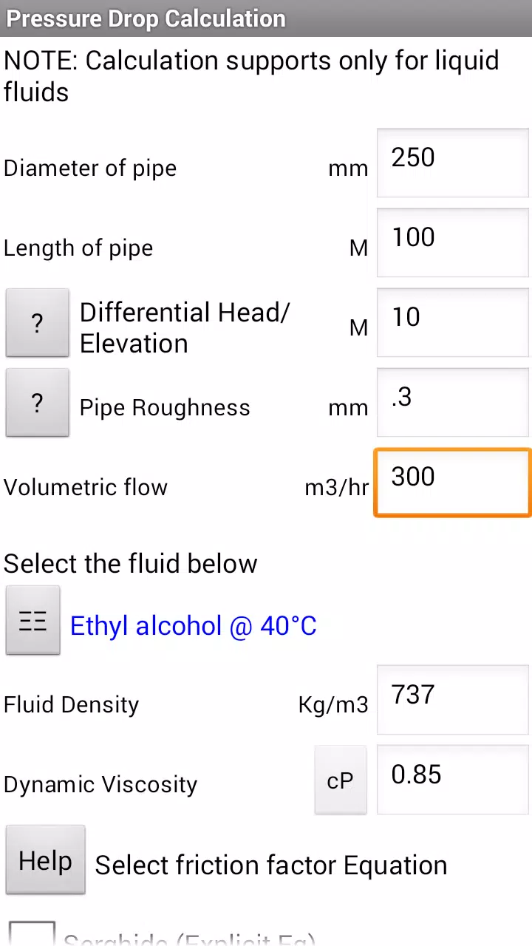Tick the Serghide explicit equation checkbox
Screen dimensions: 532x946
pos(33,933)
